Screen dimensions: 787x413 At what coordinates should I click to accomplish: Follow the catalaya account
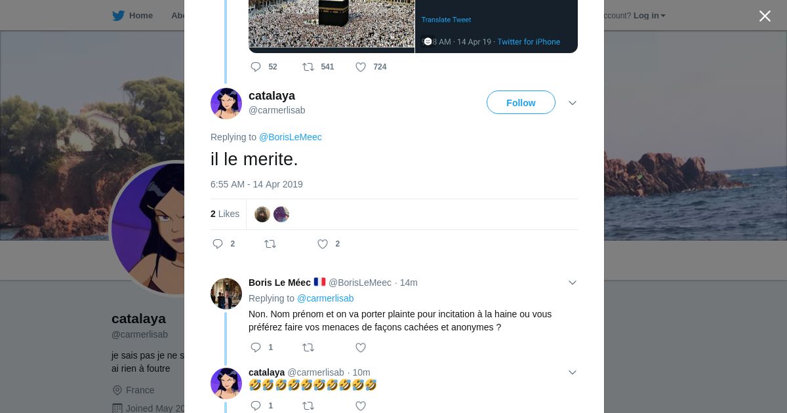[x=521, y=103]
